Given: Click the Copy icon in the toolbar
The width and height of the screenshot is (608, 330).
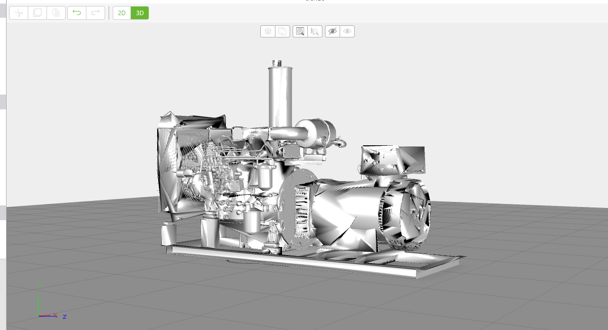Looking at the screenshot, I should [x=37, y=13].
